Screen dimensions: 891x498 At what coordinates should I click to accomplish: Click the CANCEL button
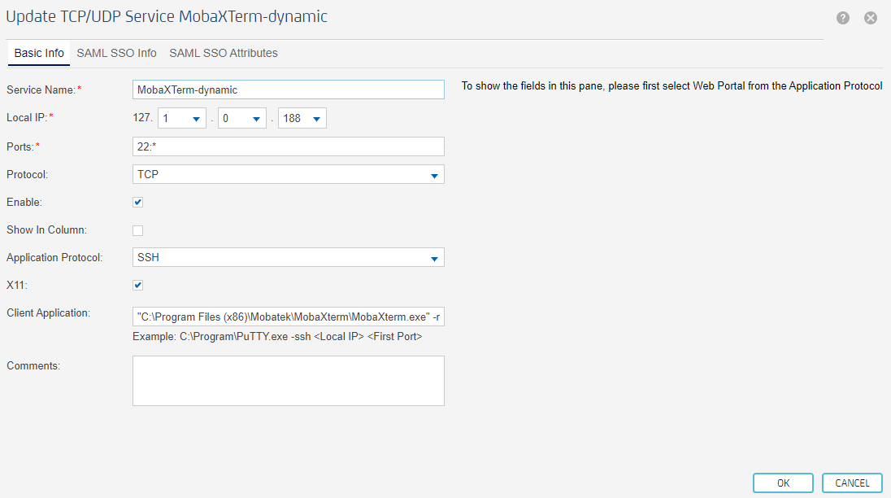[x=852, y=483]
